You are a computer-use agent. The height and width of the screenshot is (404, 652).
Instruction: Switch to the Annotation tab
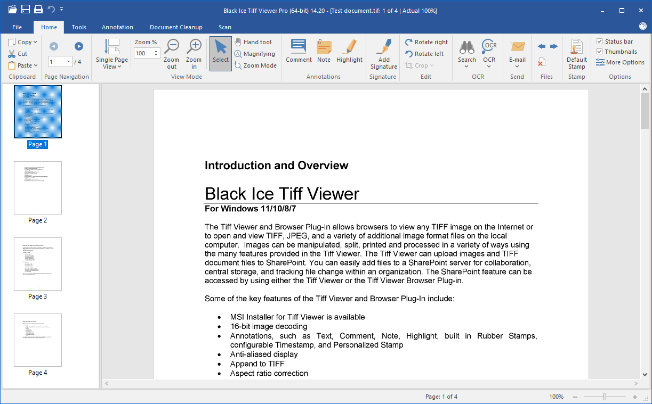coord(118,27)
